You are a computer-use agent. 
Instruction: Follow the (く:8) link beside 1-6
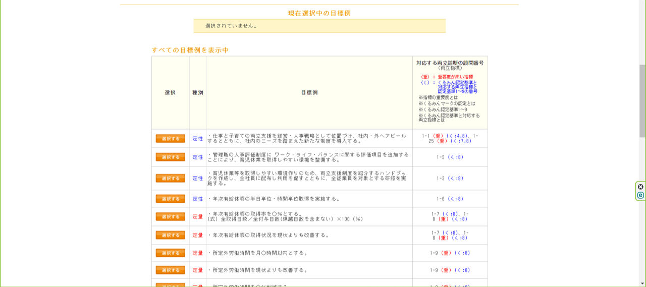[x=456, y=199]
